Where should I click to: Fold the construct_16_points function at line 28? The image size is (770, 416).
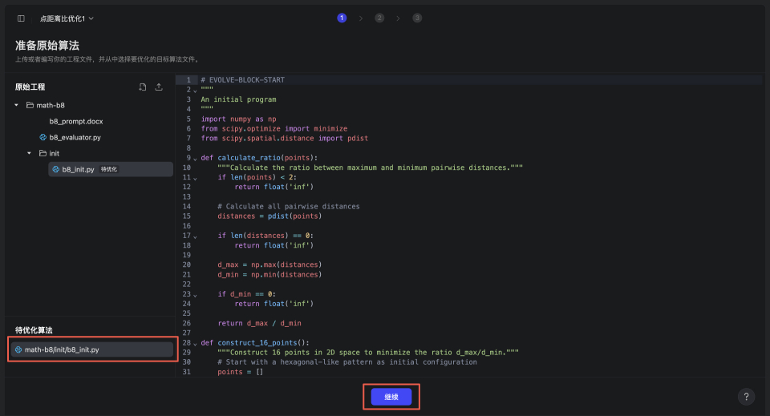point(195,342)
